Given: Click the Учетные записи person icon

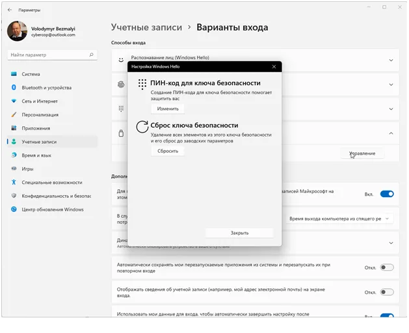Looking at the screenshot, I should point(14,141).
